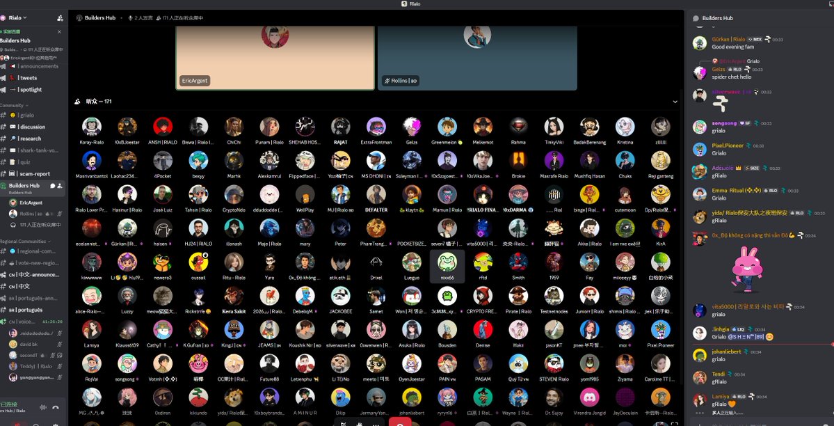834x426 pixels.
Task: Click the invite people icon beside Rialo
Action: tap(60, 17)
